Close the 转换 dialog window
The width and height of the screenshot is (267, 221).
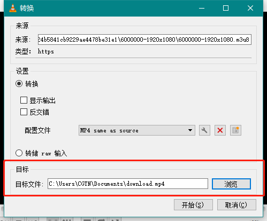coord(250,8)
